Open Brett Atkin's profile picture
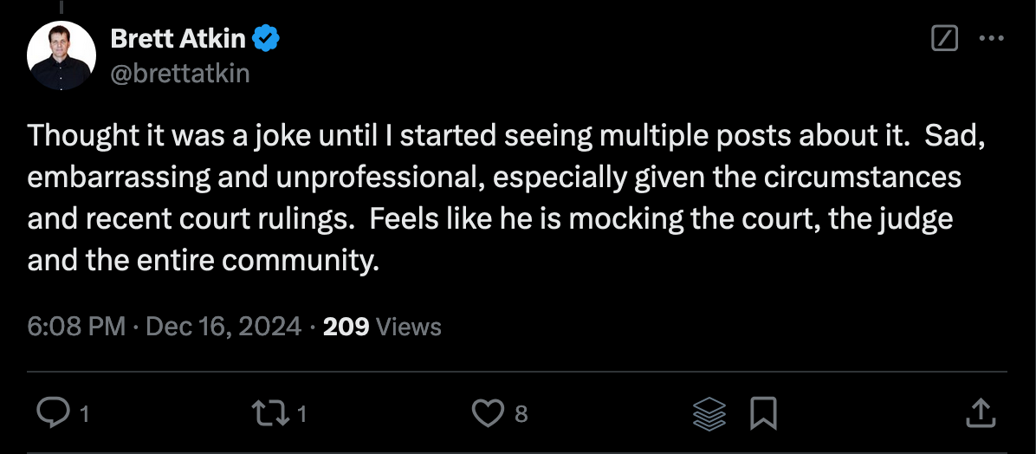The width and height of the screenshot is (1036, 454). point(61,56)
